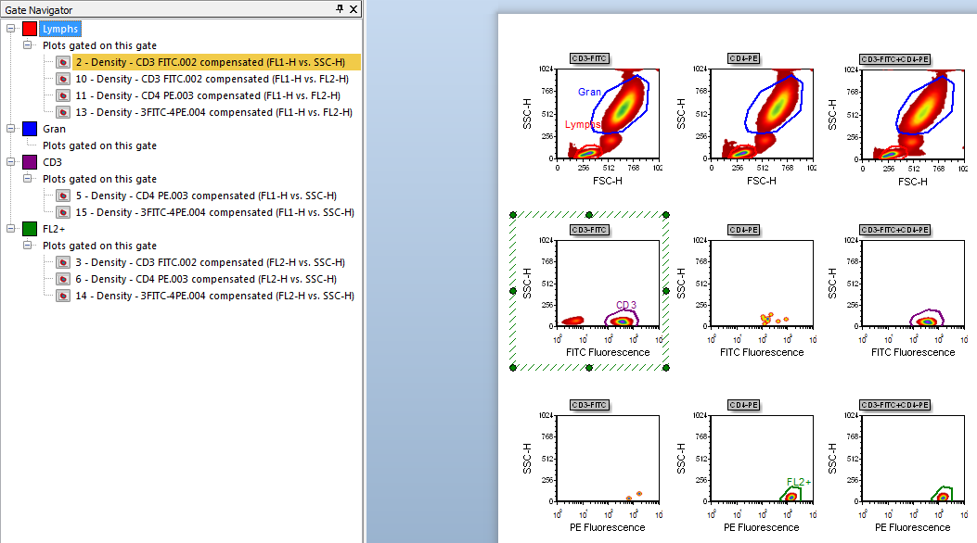This screenshot has width=977, height=543.
Task: Collapse 'Plots gated on this gate' under Lymphs
Action: (x=28, y=45)
